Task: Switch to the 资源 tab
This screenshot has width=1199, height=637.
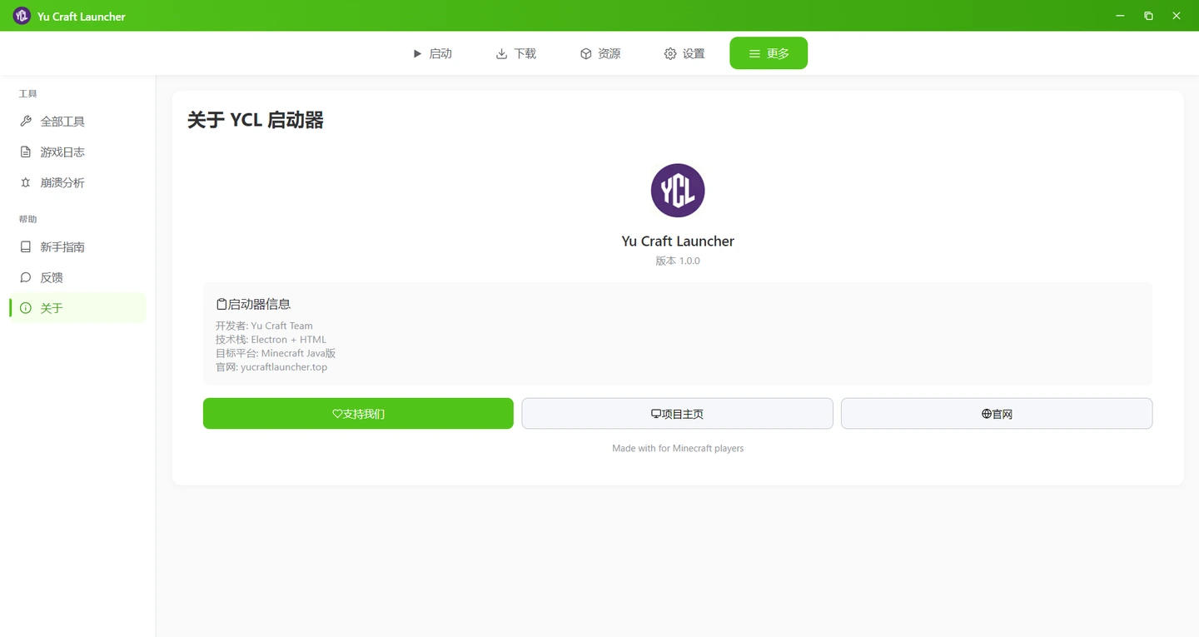Action: (x=599, y=54)
